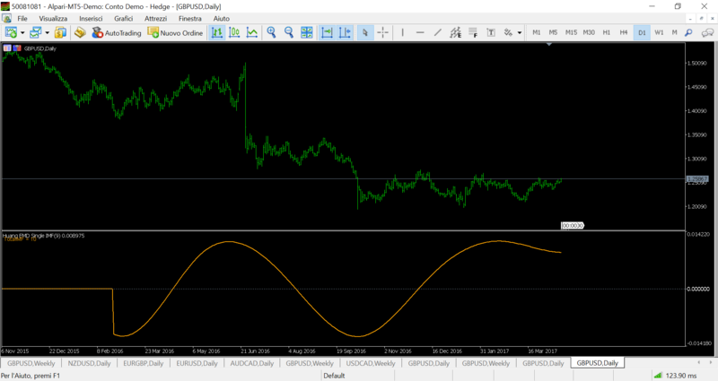Open the Inserisci menu

tap(91, 18)
